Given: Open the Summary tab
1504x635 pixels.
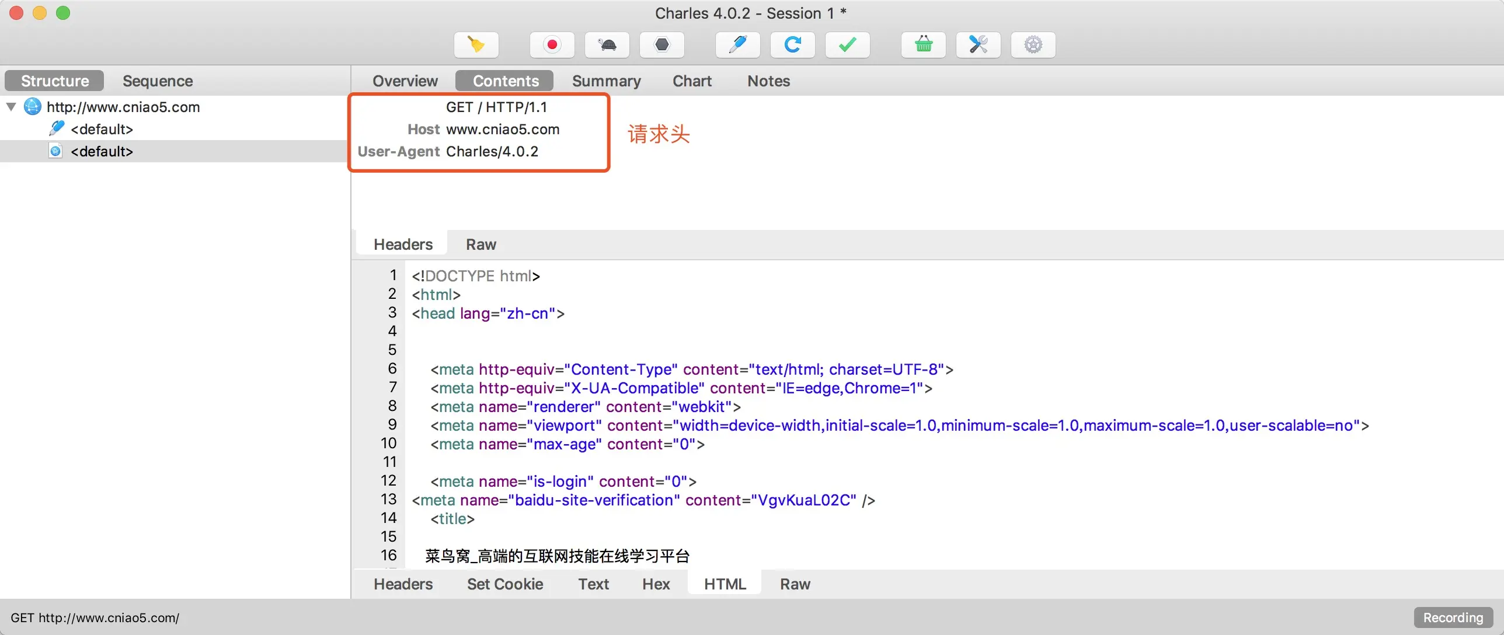Looking at the screenshot, I should pos(606,81).
